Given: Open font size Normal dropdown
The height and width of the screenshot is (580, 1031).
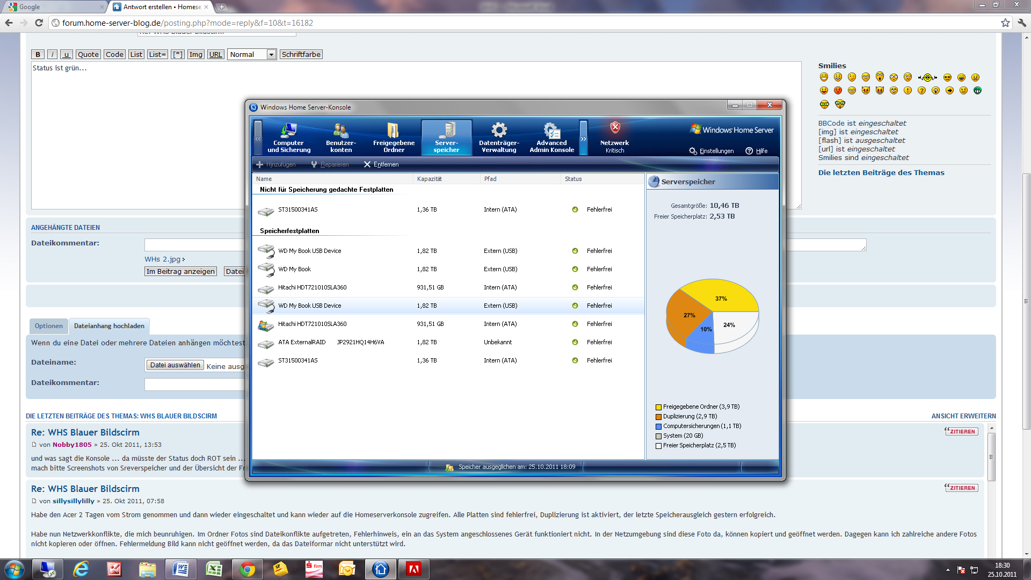Looking at the screenshot, I should 252,54.
